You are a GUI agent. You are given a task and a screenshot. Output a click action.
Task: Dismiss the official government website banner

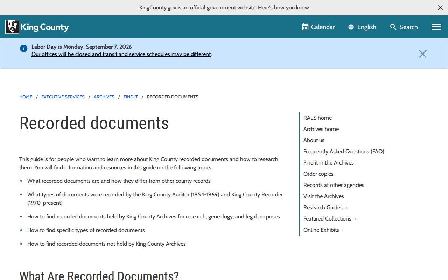point(440,8)
